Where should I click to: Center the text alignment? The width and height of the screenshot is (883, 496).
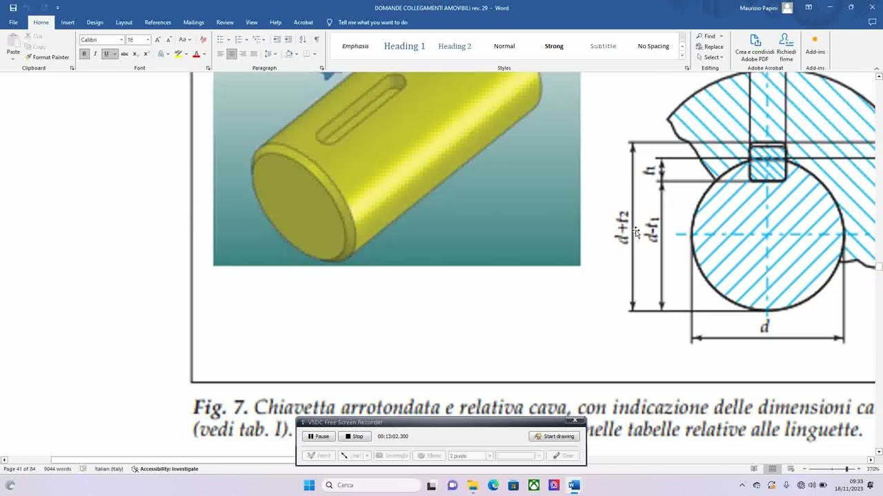click(x=232, y=54)
